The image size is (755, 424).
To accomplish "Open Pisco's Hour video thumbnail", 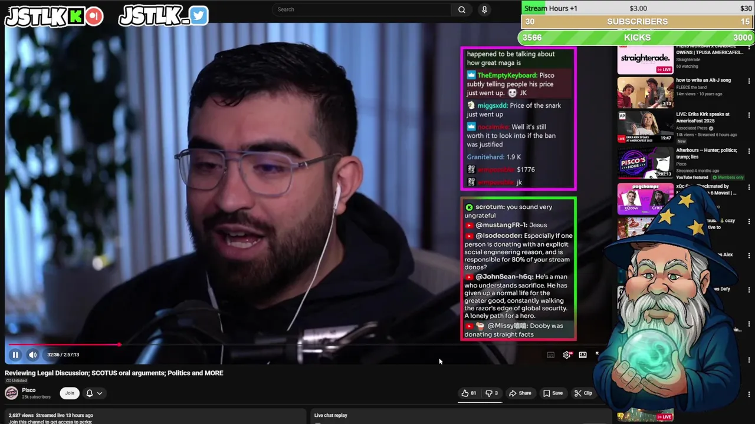I will pyautogui.click(x=645, y=163).
